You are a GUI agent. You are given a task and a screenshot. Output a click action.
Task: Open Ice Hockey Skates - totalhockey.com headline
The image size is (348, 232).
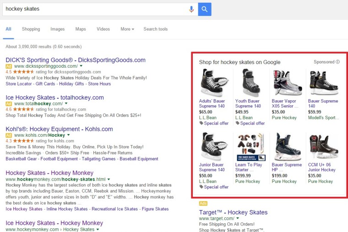coord(54,97)
